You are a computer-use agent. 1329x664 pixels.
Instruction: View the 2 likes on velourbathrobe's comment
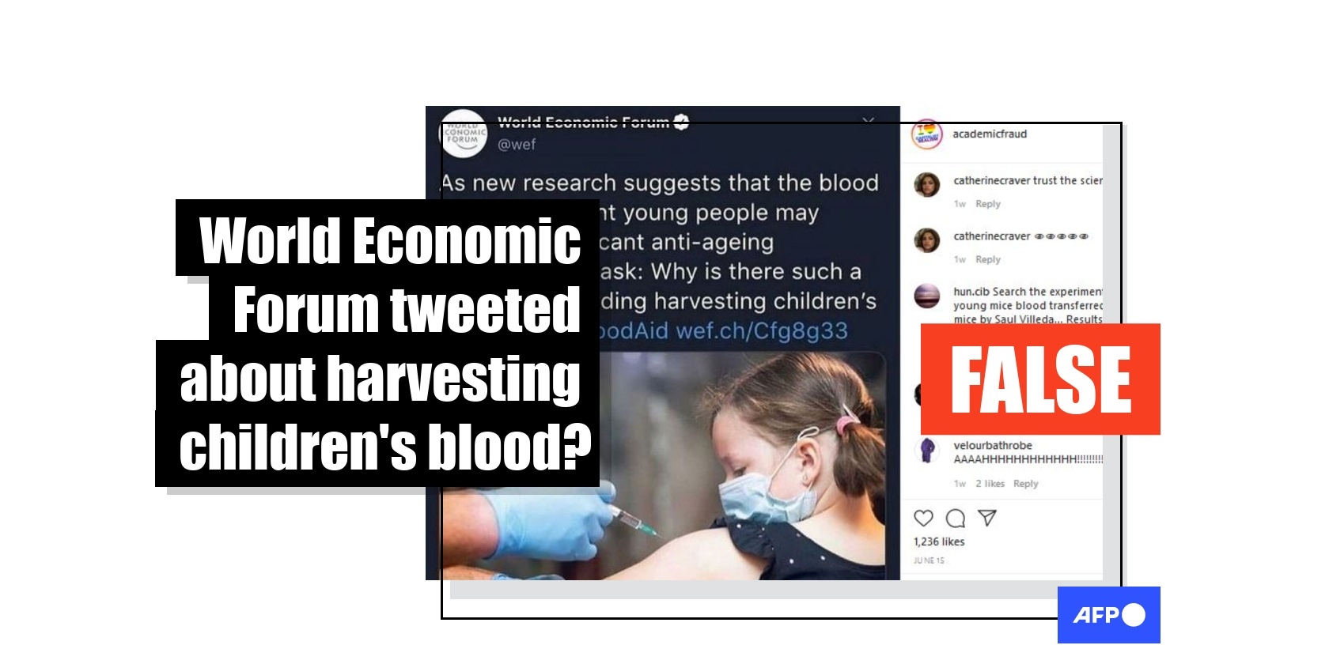click(990, 484)
